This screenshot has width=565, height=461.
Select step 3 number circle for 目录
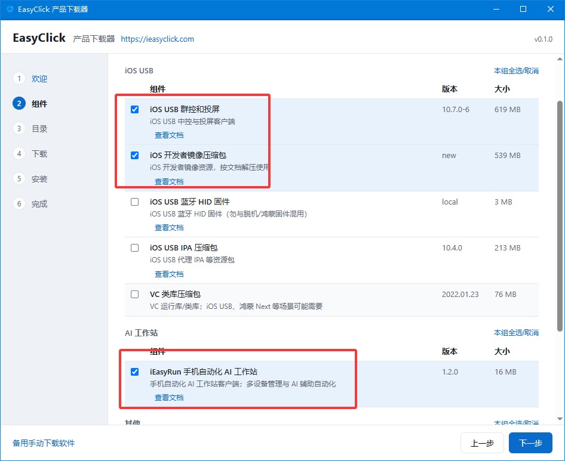pos(19,128)
